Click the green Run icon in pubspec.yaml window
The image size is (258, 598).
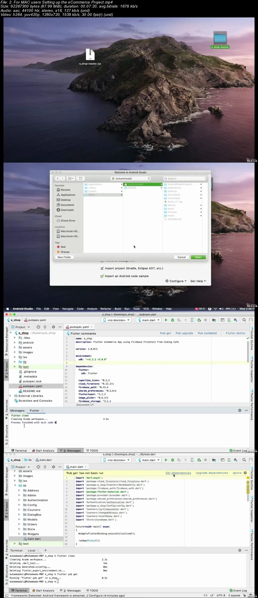tap(166, 320)
